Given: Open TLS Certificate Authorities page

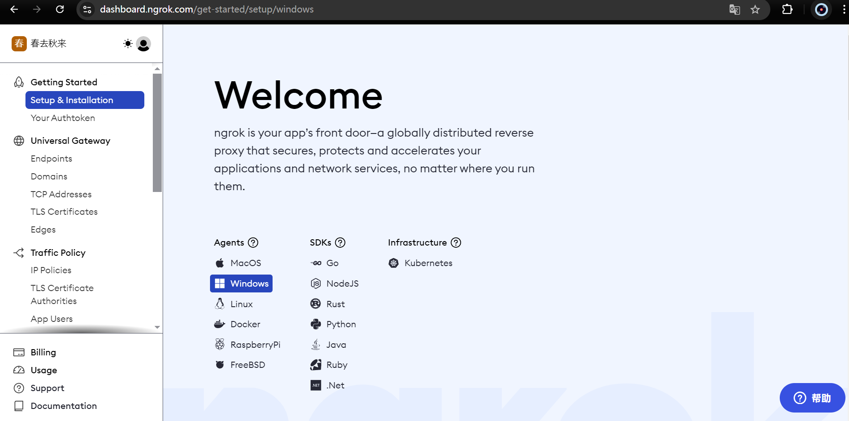Looking at the screenshot, I should 62,295.
